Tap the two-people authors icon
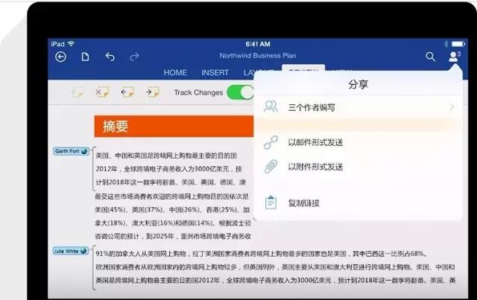Image resolution: width=477 pixels, height=300 pixels. (271, 107)
